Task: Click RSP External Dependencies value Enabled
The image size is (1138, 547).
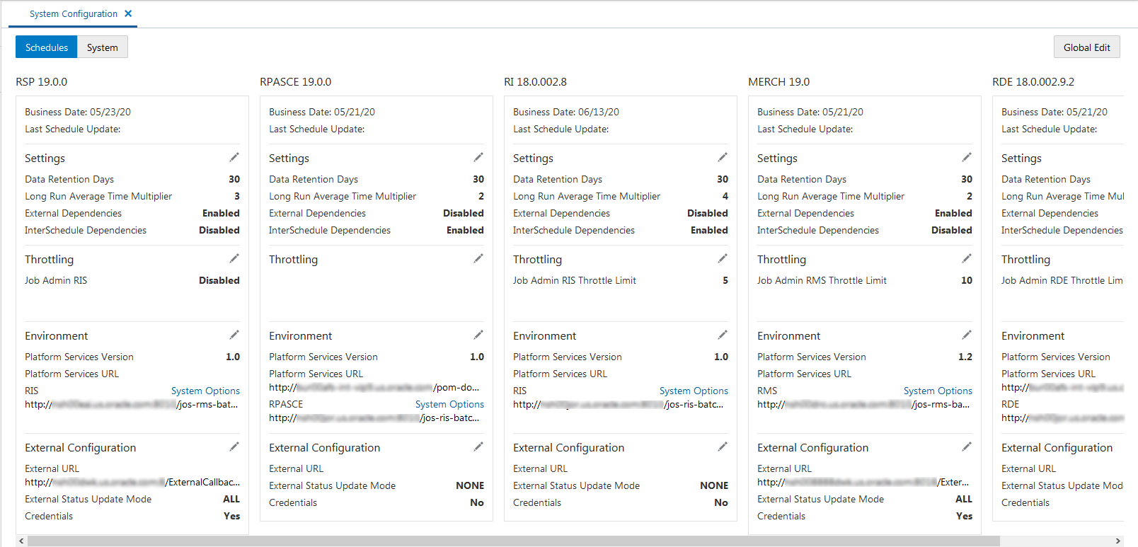Action: click(221, 213)
